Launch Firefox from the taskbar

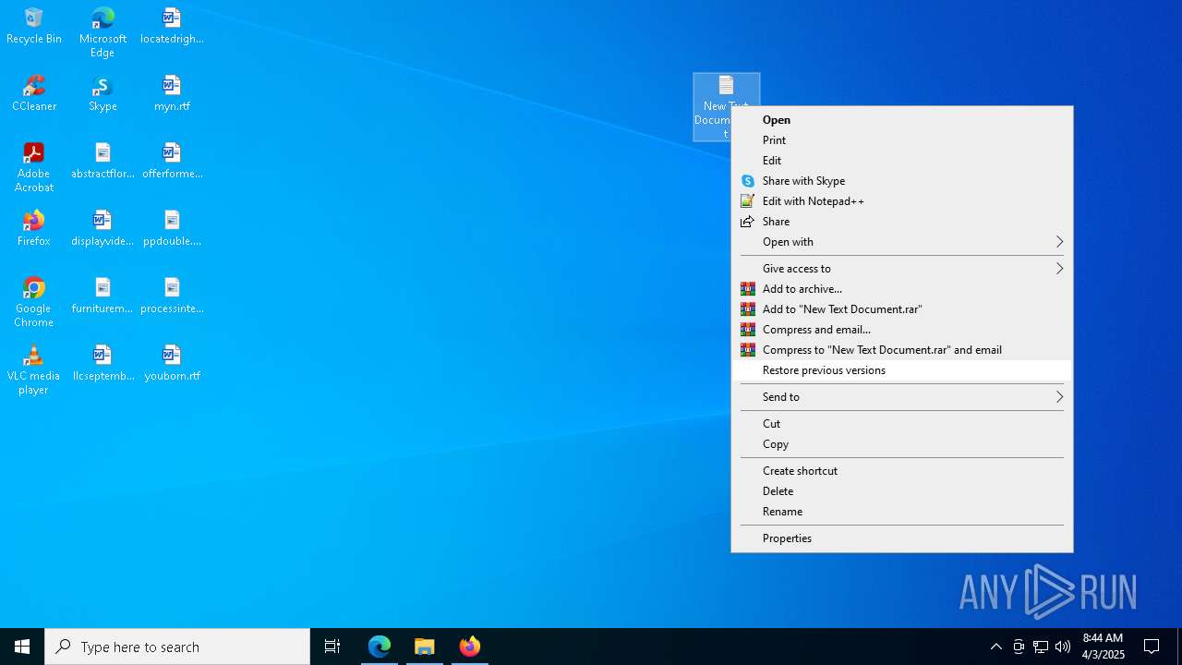click(470, 647)
